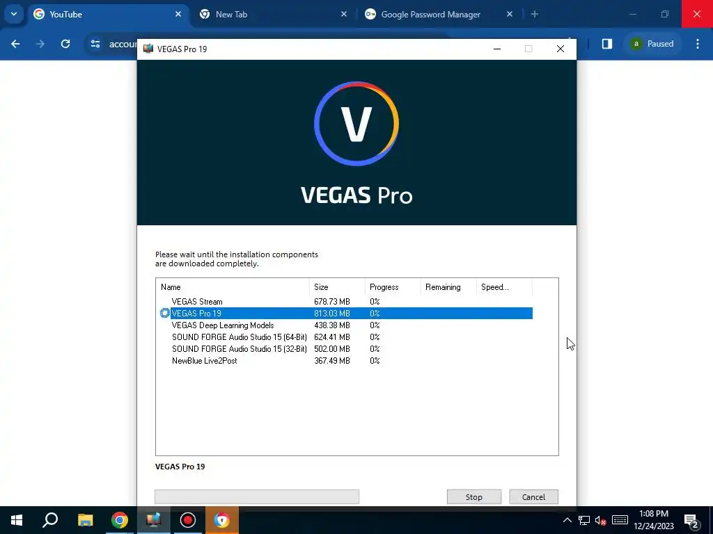
Task: Switch to the New Tab tab in Chrome
Action: click(x=273, y=15)
